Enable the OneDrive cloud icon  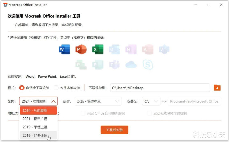tap(131, 65)
